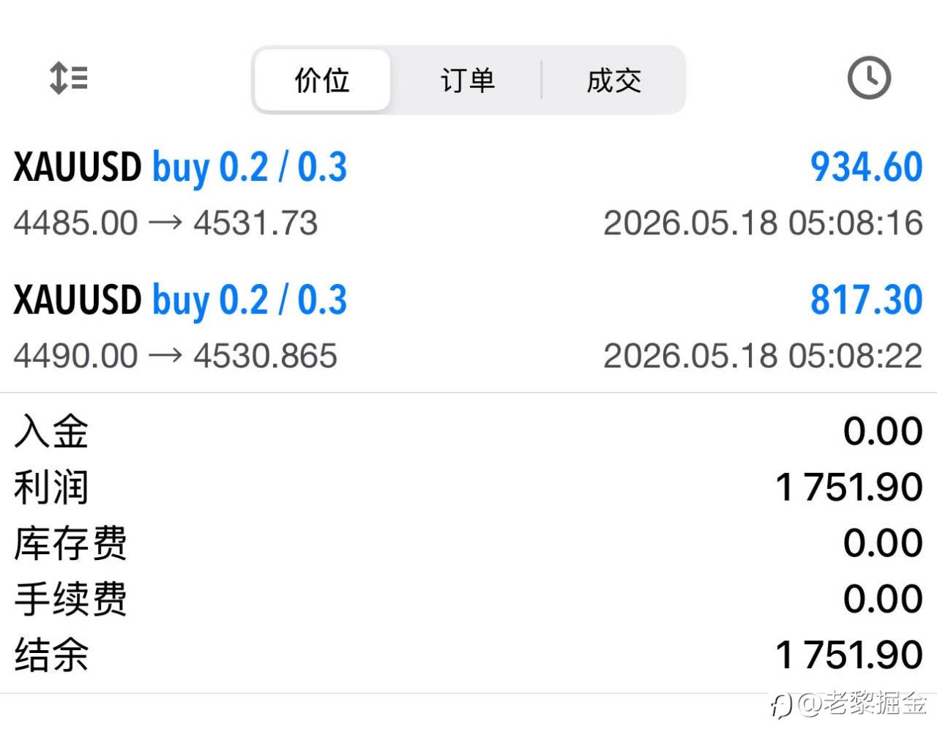Viewport: 937px width, 746px height.
Task: Tap the timestamp 2026.05.18 05:08:16
Action: (763, 223)
